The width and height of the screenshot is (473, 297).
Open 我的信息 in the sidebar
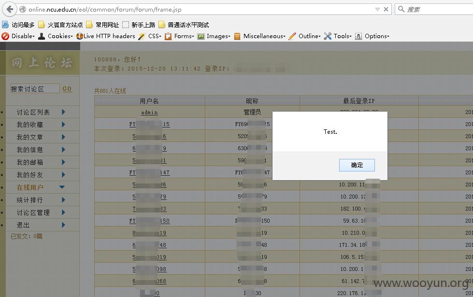[x=29, y=150]
